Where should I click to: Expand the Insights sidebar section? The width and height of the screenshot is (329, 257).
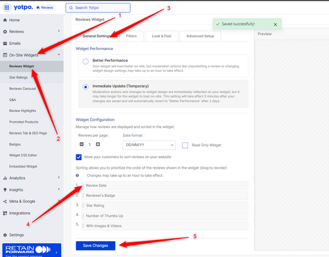click(59, 189)
